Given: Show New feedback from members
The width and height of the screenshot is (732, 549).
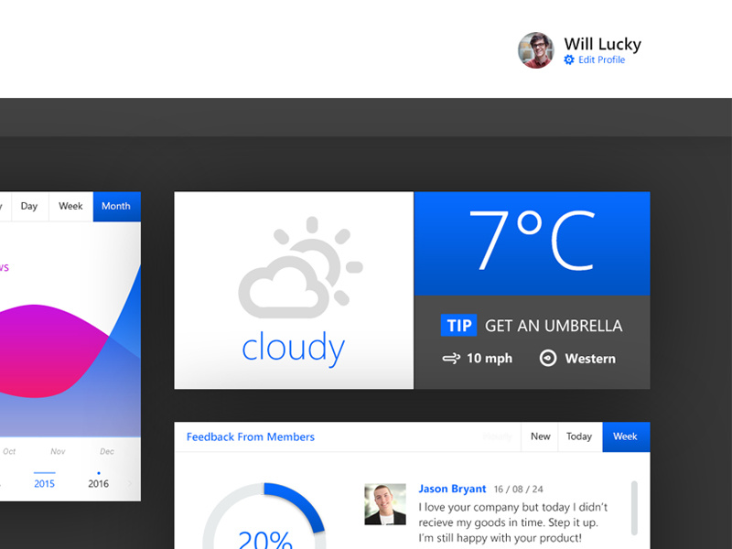Looking at the screenshot, I should pyautogui.click(x=540, y=436).
